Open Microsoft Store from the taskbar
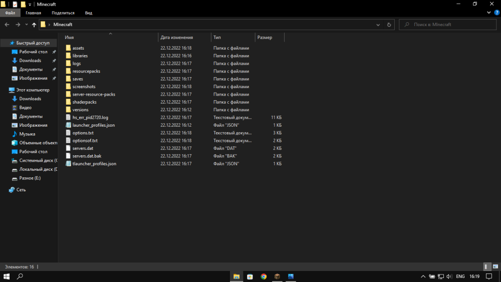Viewport: 501px width, 282px height. point(250,276)
